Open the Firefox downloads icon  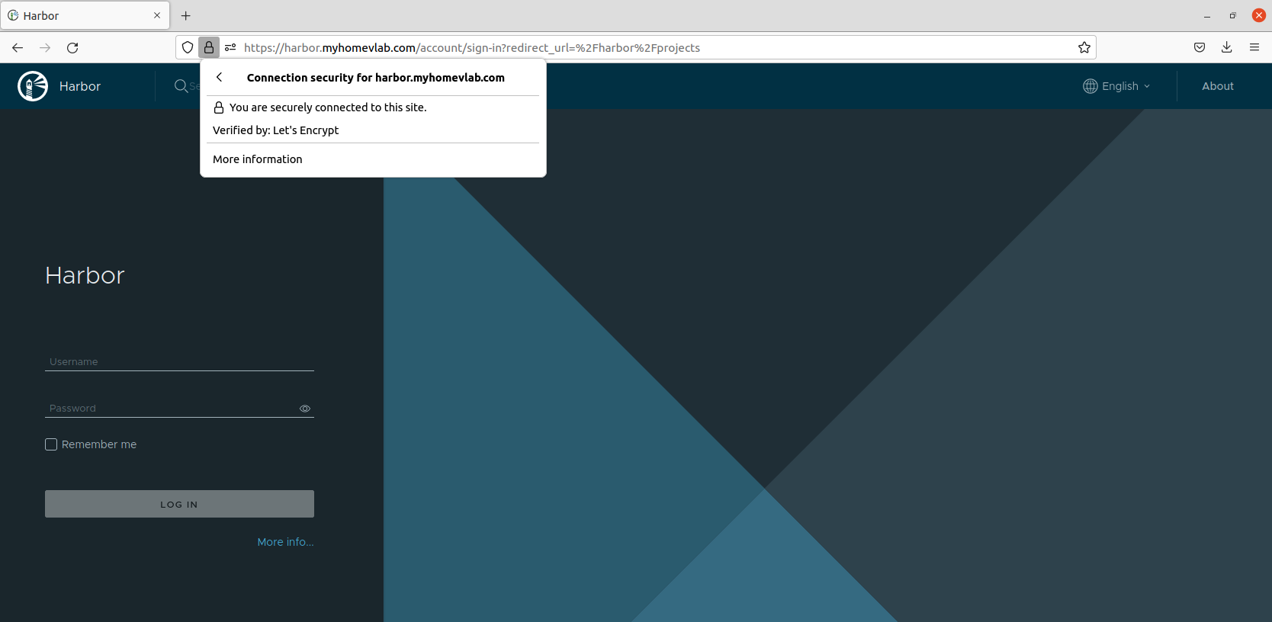click(1226, 47)
